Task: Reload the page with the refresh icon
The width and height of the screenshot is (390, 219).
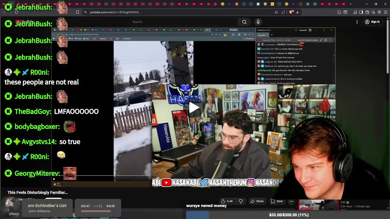Action: coord(16,12)
